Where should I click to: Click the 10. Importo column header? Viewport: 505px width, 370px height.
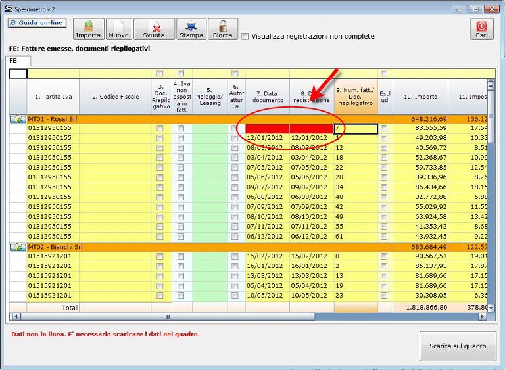[x=421, y=97]
